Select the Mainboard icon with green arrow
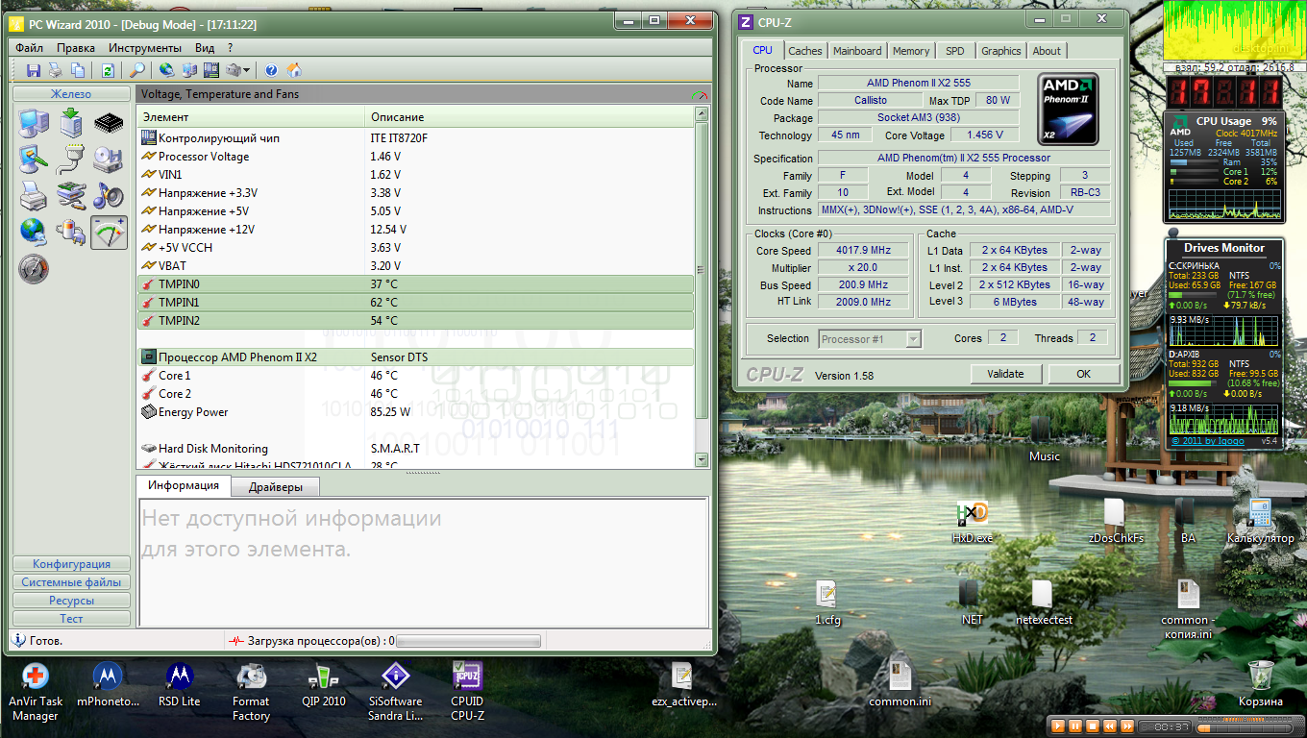The width and height of the screenshot is (1307, 738). (72, 123)
